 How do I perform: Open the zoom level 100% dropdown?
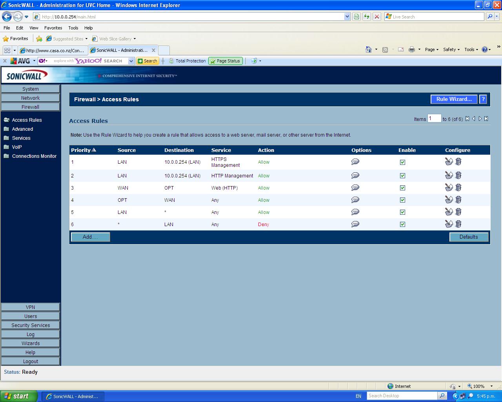(x=491, y=386)
